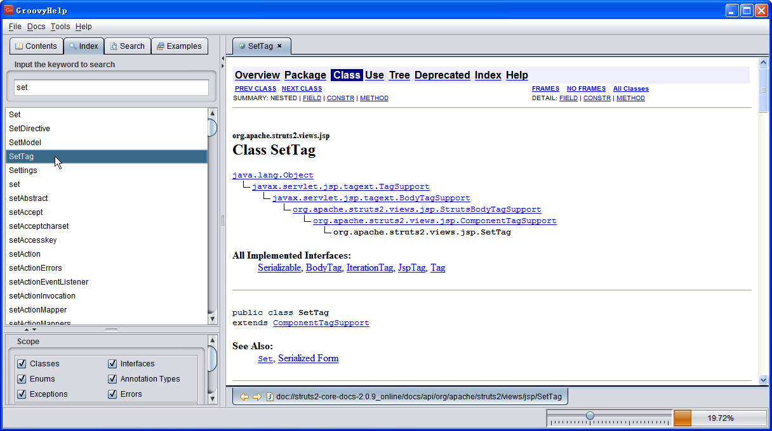Open the Tree navigation link

(399, 75)
